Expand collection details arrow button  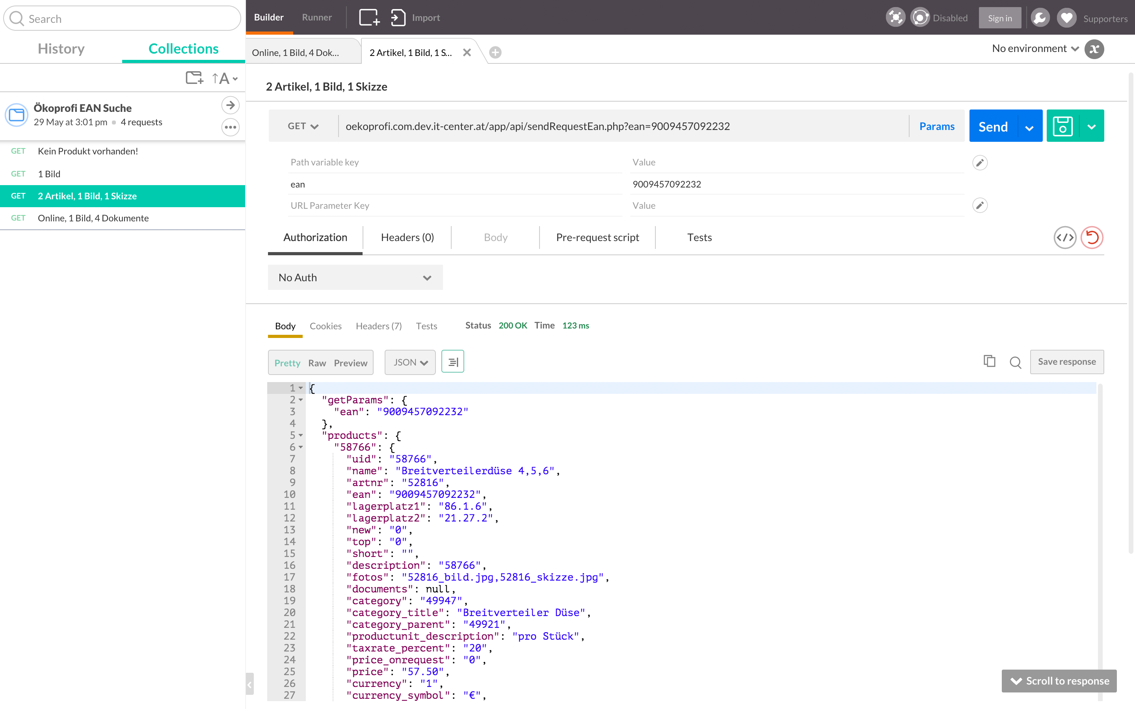click(230, 105)
